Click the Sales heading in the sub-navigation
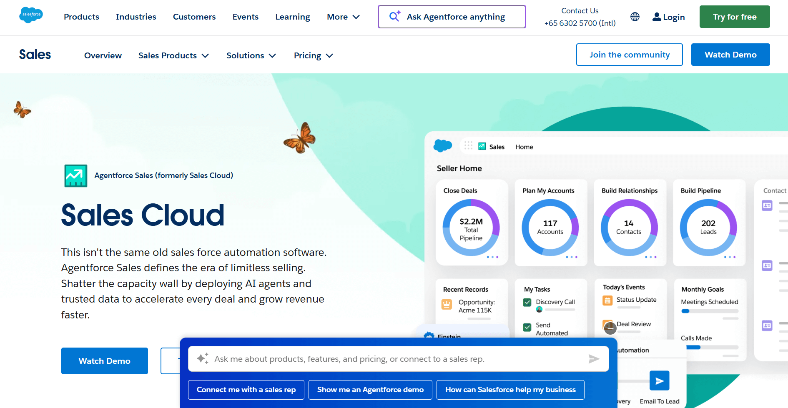 pyautogui.click(x=35, y=55)
